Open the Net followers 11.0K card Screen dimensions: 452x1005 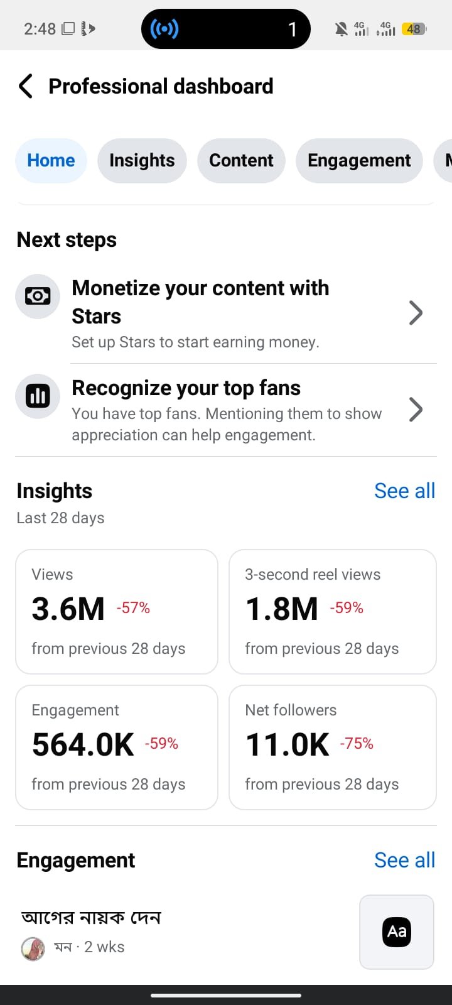tap(333, 747)
